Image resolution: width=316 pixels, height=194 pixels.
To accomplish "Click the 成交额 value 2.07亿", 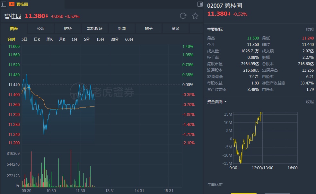I will [x=308, y=51].
